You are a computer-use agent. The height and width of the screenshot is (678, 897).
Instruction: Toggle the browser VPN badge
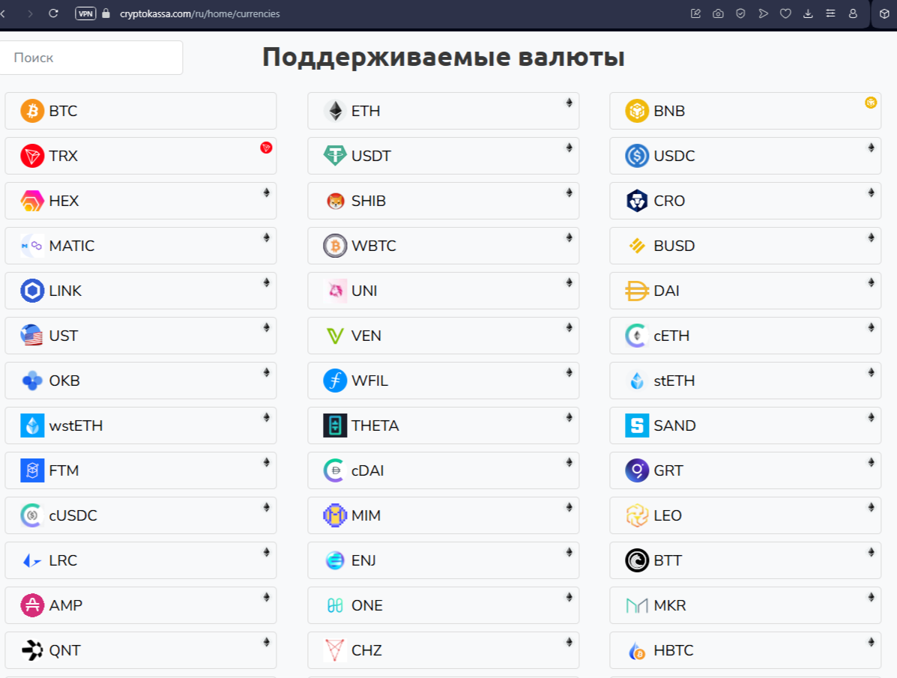(85, 13)
